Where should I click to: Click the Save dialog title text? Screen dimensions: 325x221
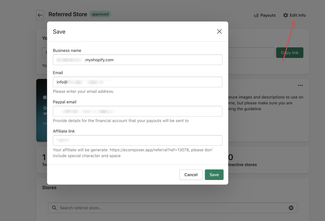click(x=59, y=32)
